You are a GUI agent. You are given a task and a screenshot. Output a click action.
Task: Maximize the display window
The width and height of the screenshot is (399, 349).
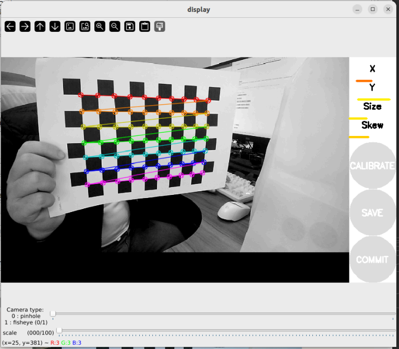pos(372,9)
